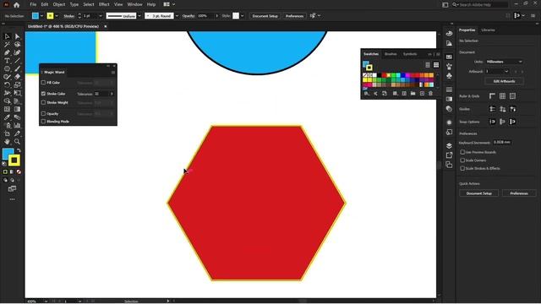This screenshot has height=304, width=541.
Task: Enable Fill Color in Magic Wand
Action: (43, 83)
